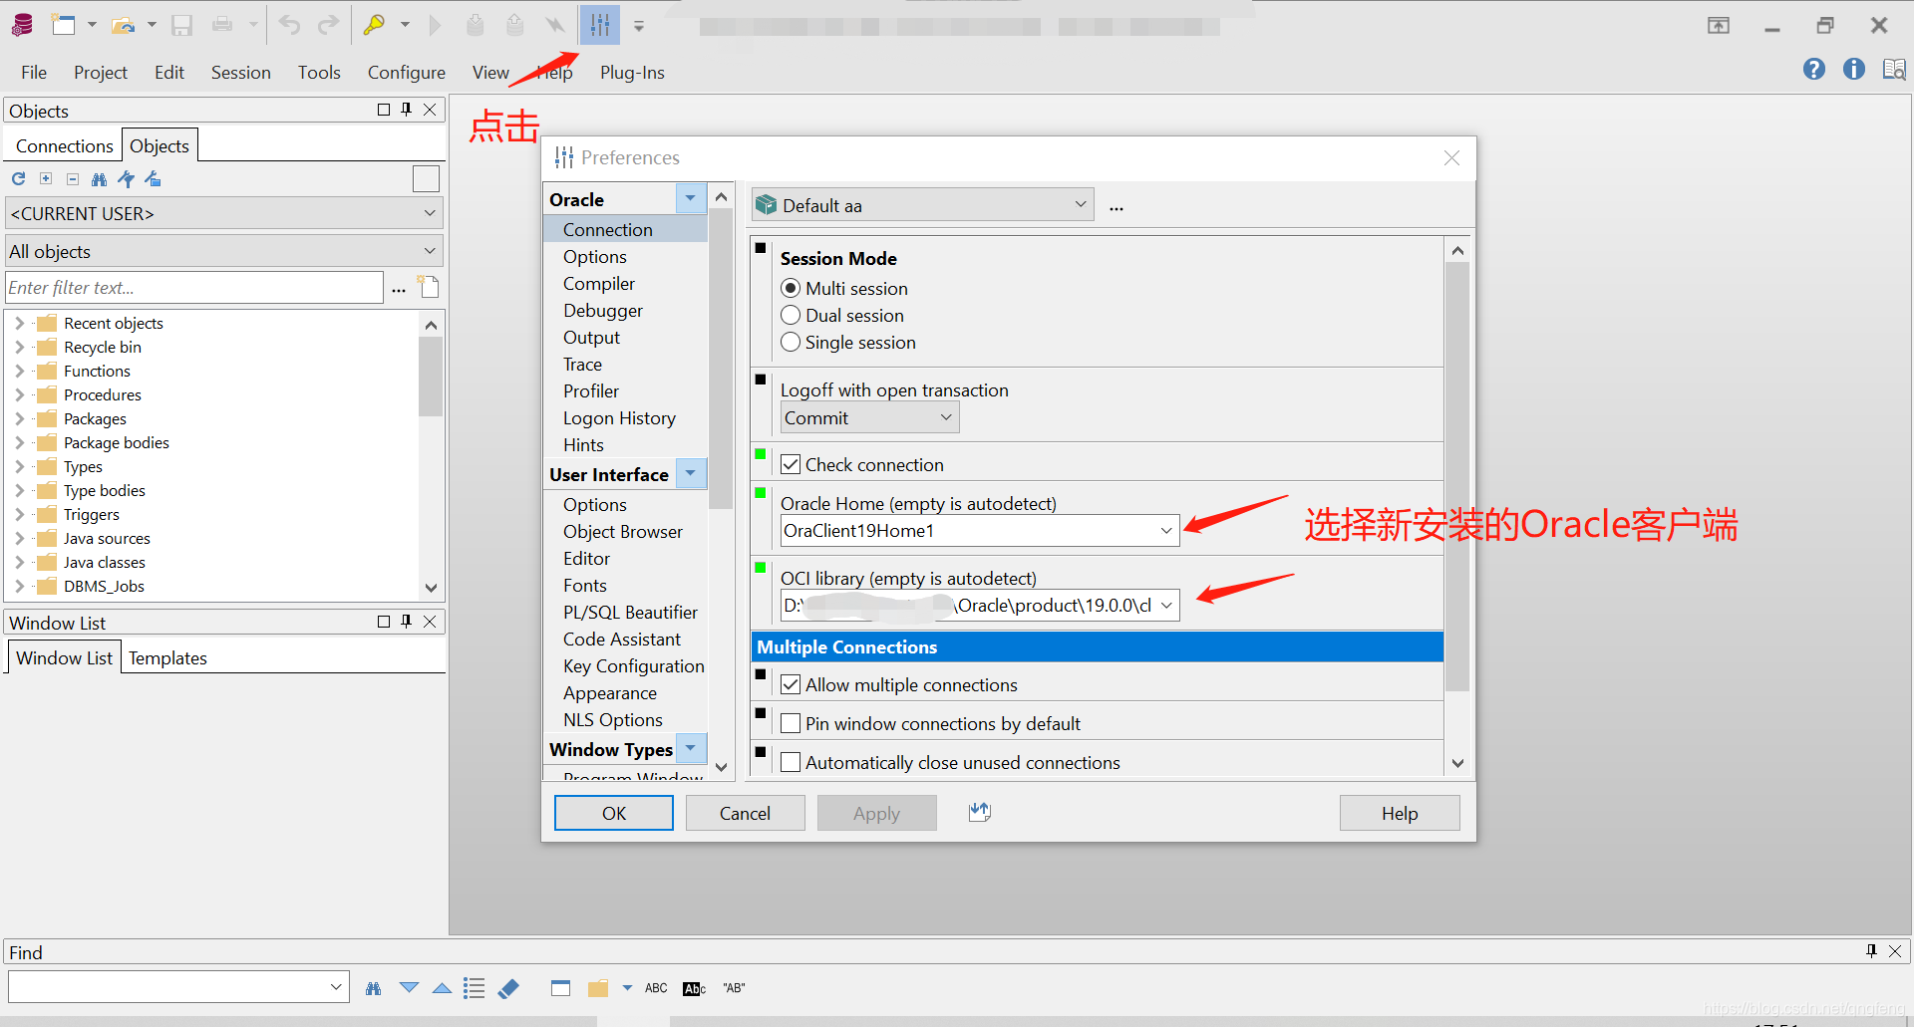Screen dimensions: 1914x1027
Task: Toggle the "AB" whole word option
Action: (734, 988)
